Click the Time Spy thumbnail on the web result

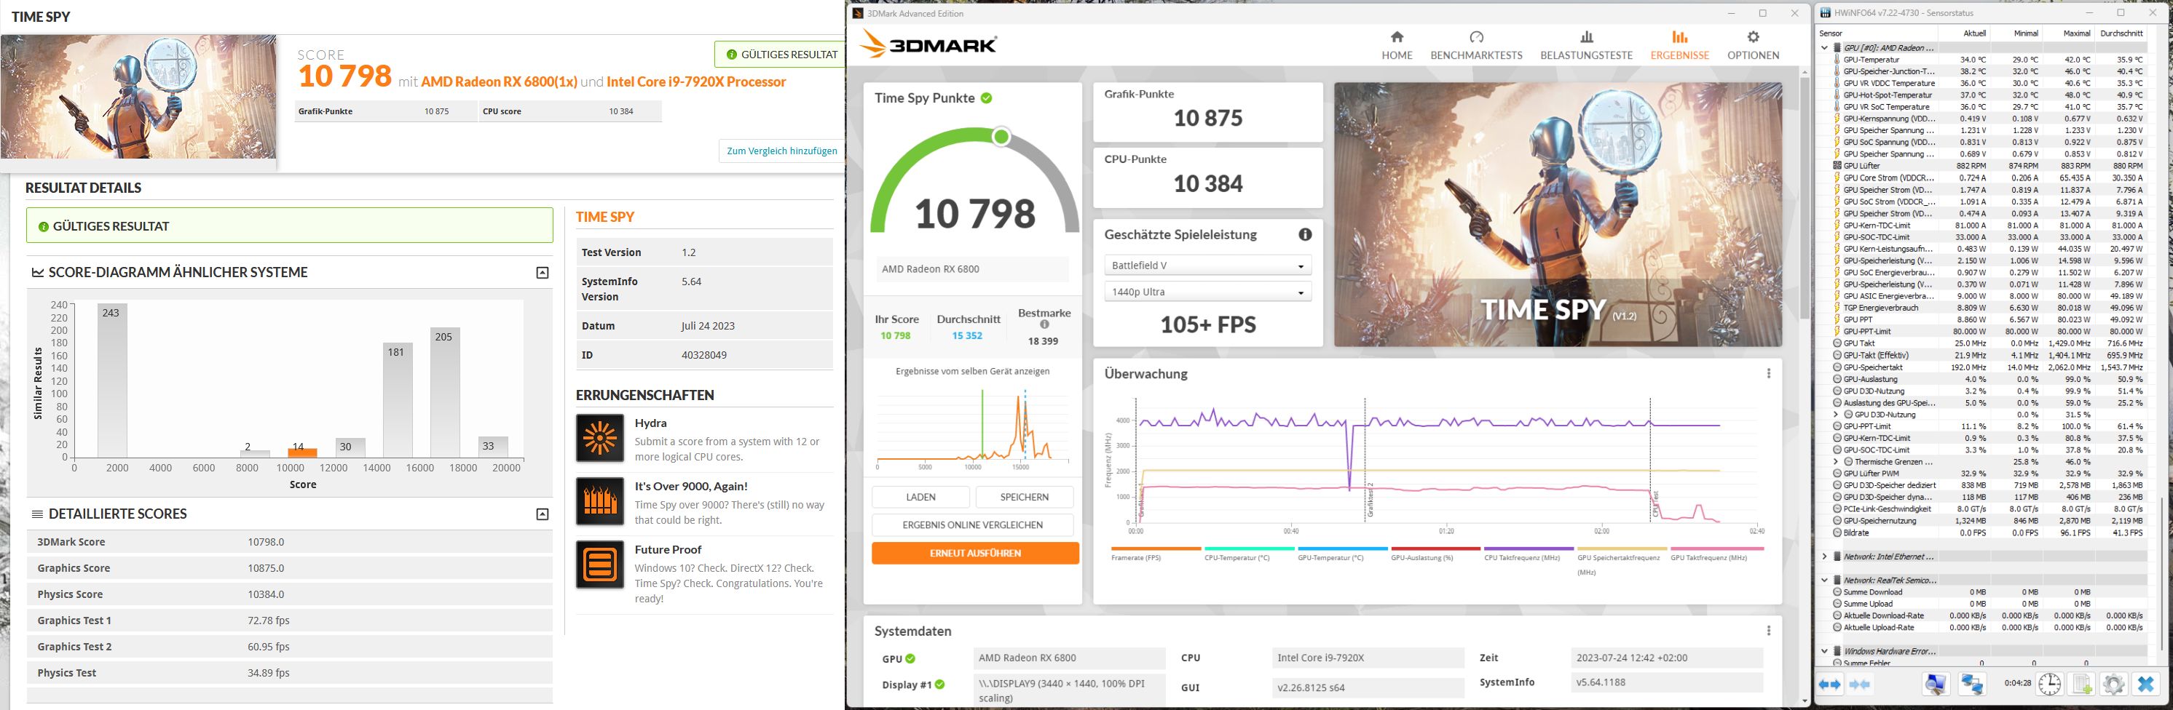coord(138,97)
